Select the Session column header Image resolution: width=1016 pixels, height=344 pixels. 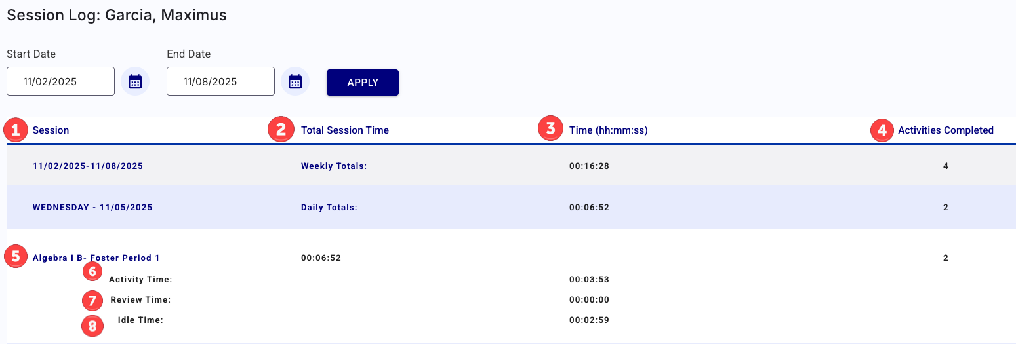[x=51, y=130]
